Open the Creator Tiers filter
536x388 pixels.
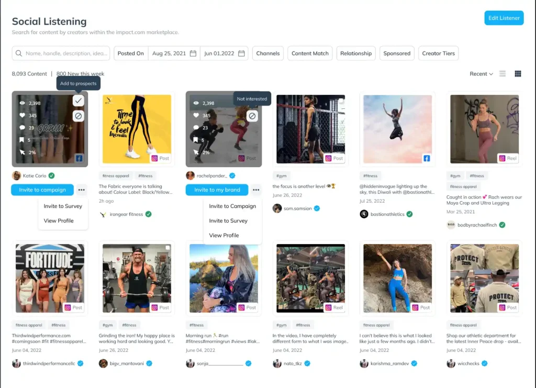tap(438, 53)
